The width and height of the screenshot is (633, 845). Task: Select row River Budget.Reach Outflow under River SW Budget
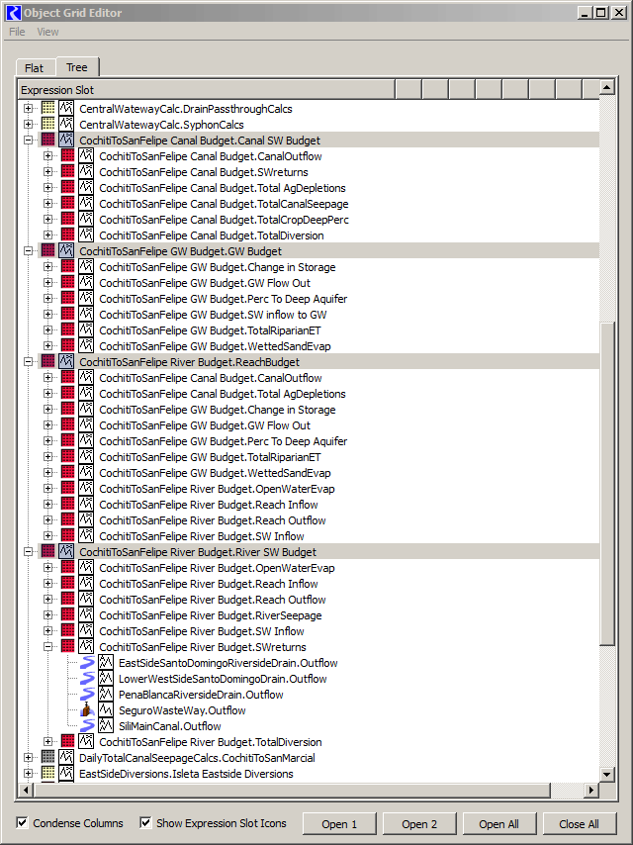[213, 600]
